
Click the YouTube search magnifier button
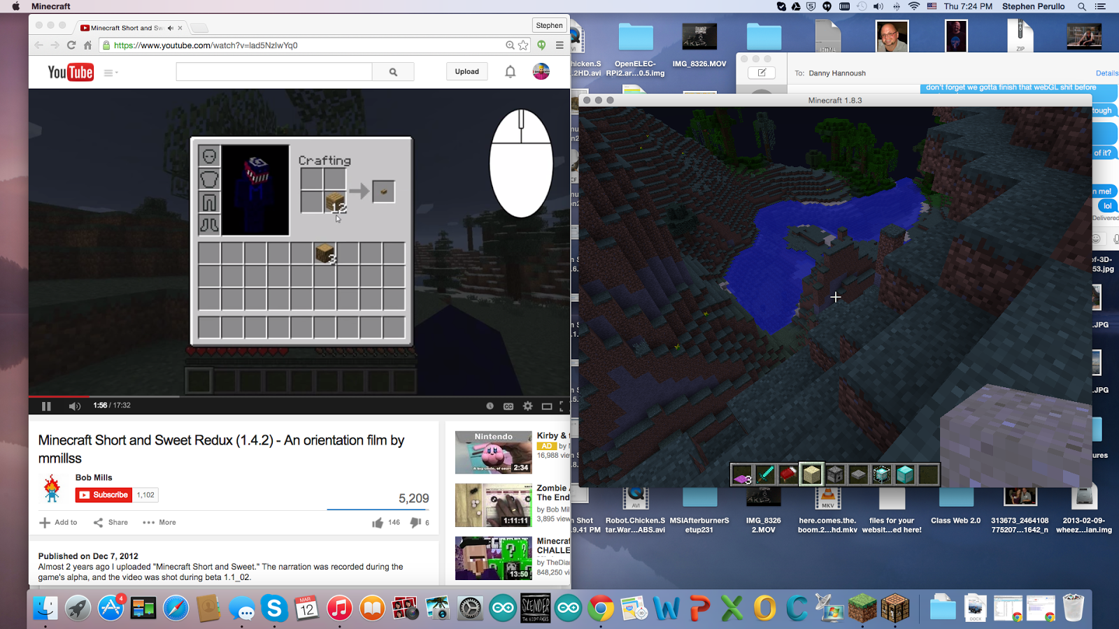[x=393, y=71]
